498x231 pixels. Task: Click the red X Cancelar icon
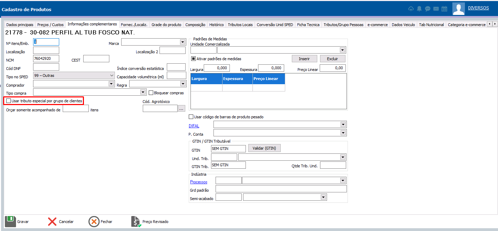(52, 222)
